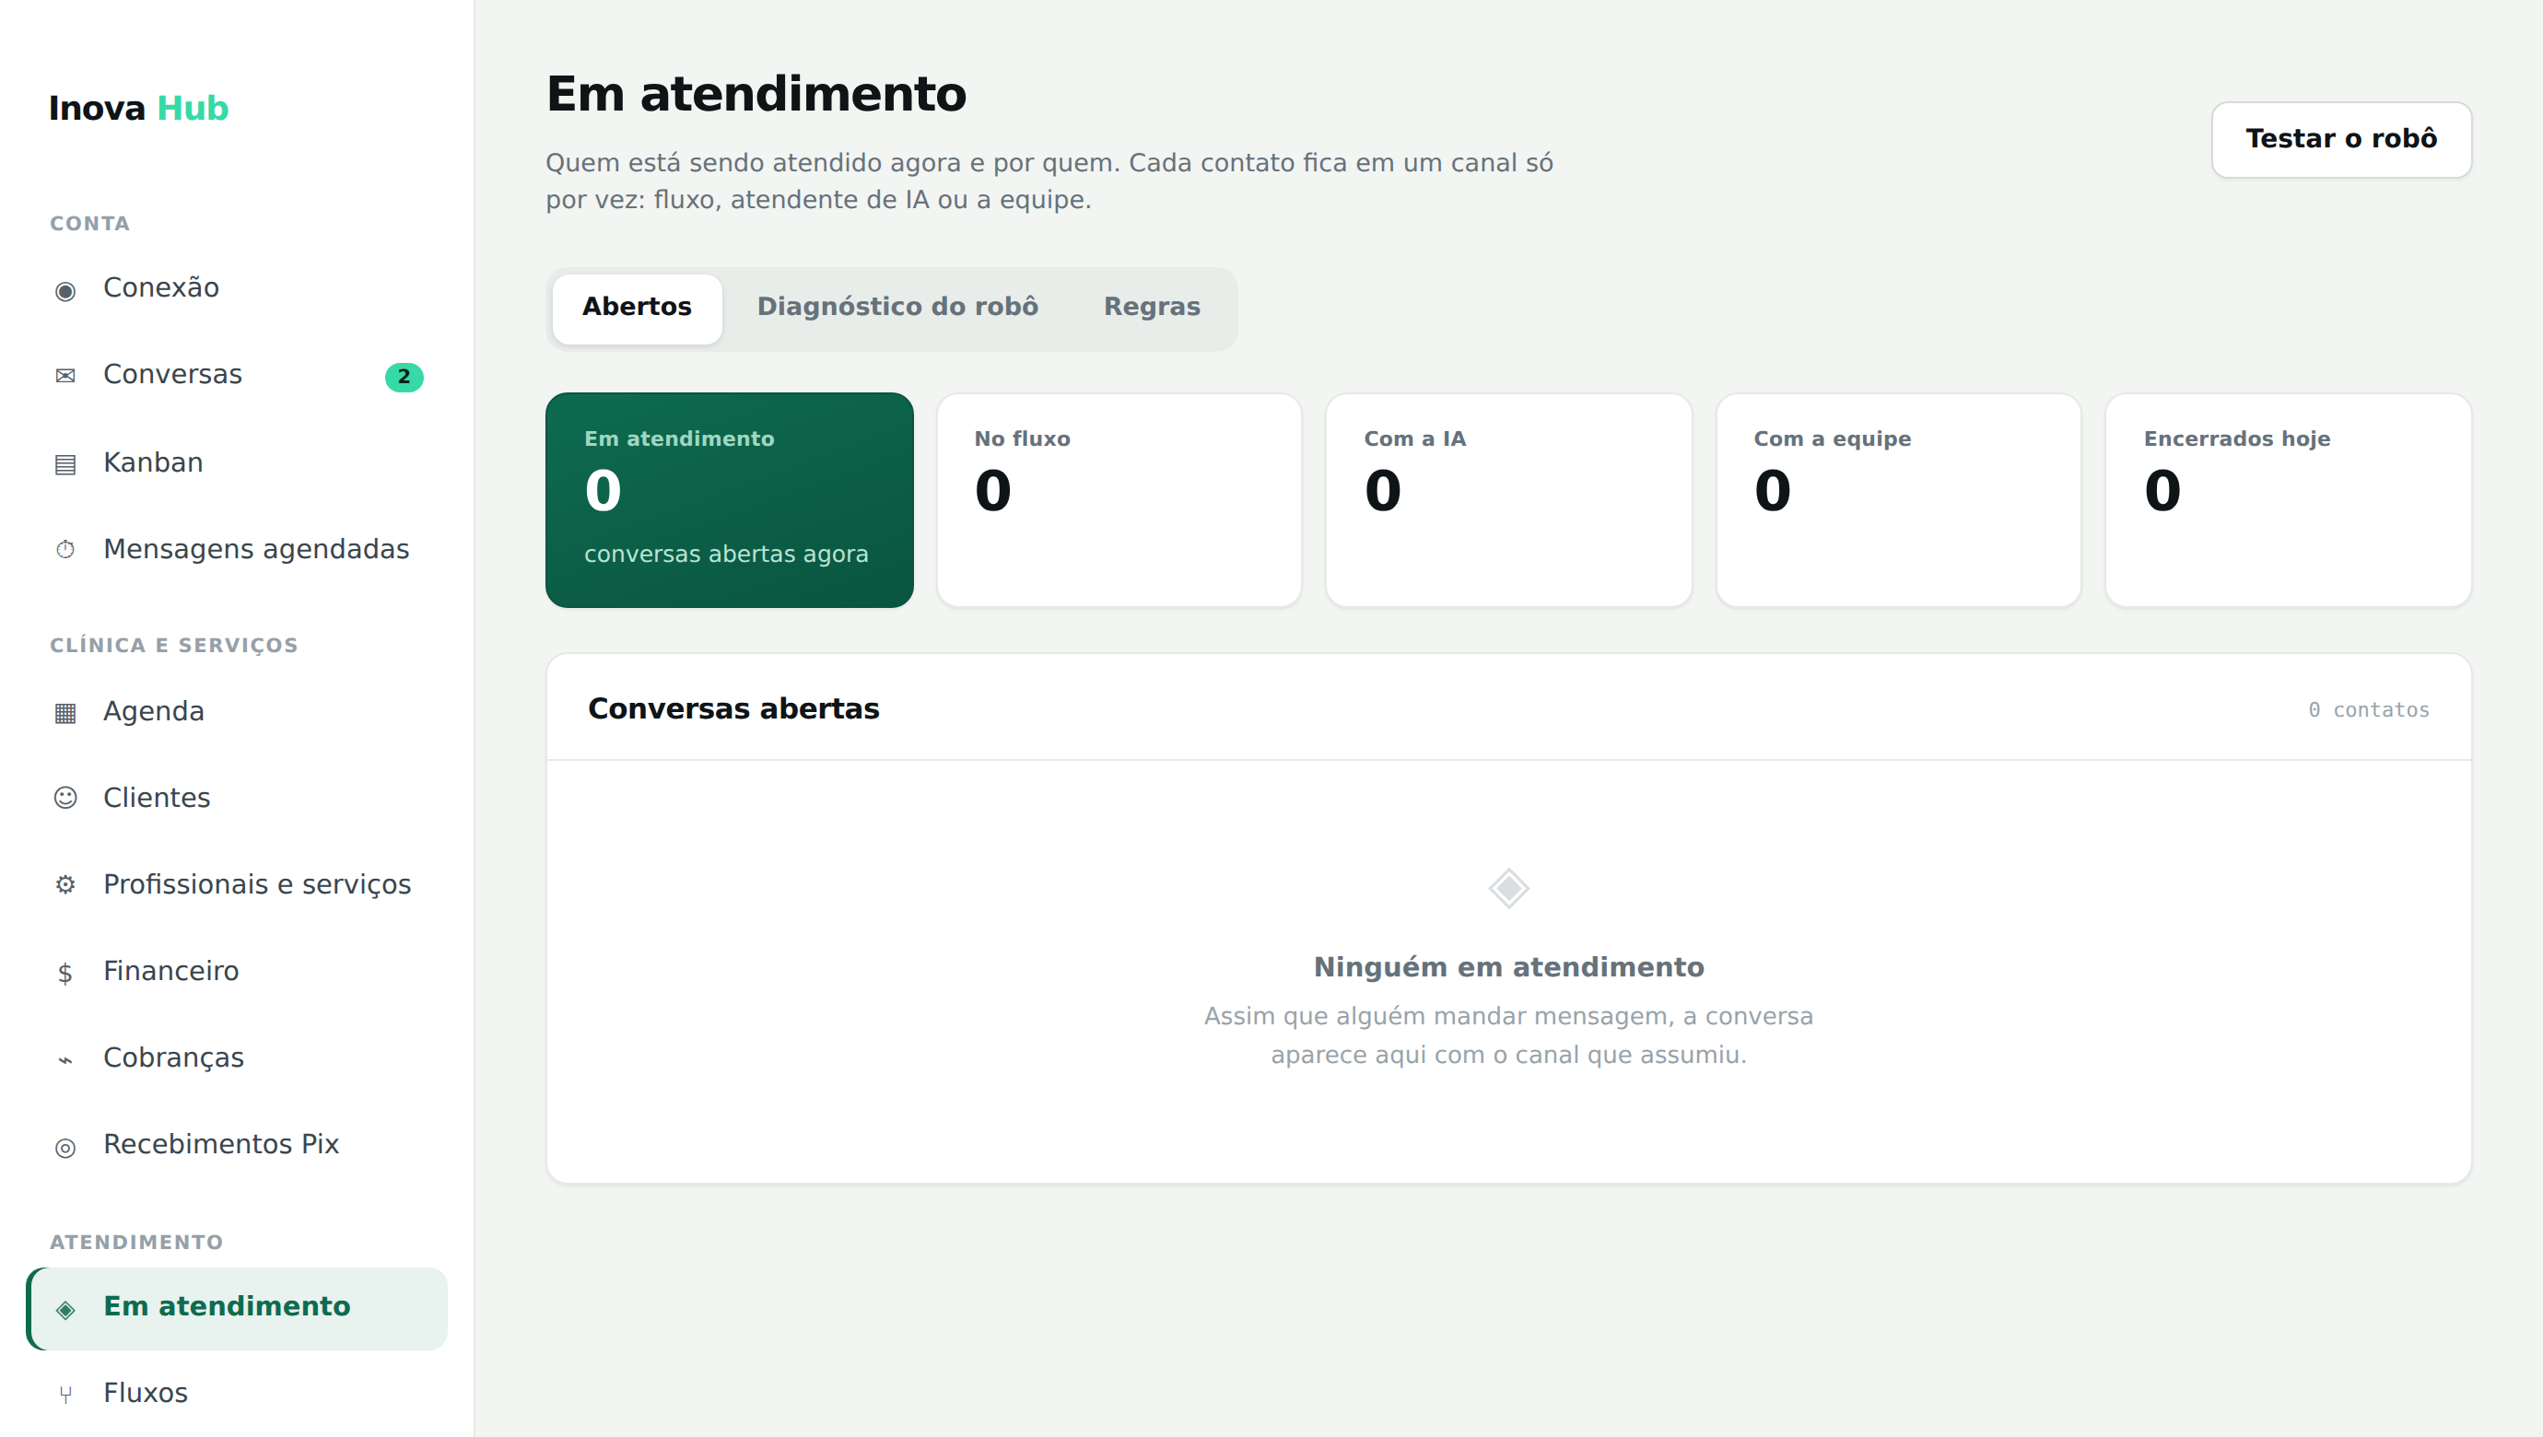This screenshot has width=2543, height=1437.
Task: Open Recebimentos Pix
Action: (237, 1145)
